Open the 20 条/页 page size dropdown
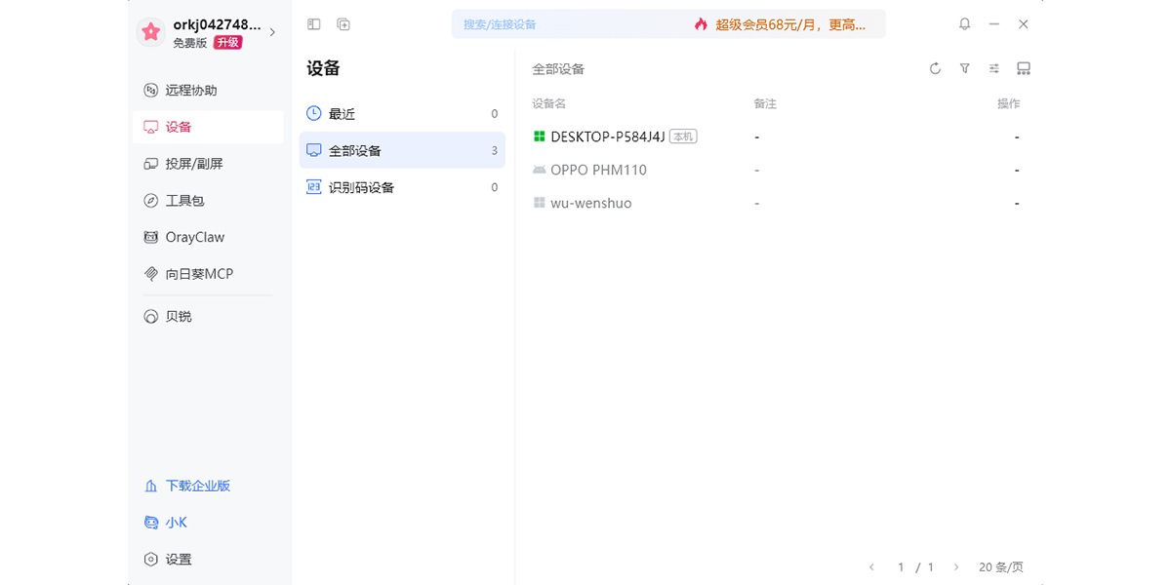 tap(1001, 566)
